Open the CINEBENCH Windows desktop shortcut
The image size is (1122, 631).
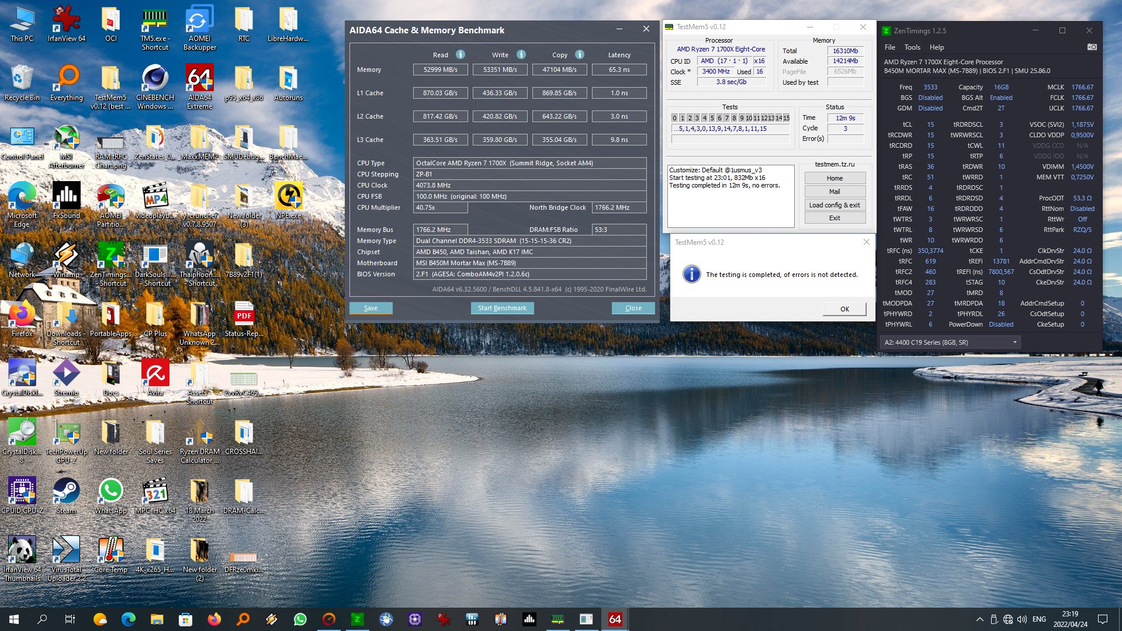[155, 88]
